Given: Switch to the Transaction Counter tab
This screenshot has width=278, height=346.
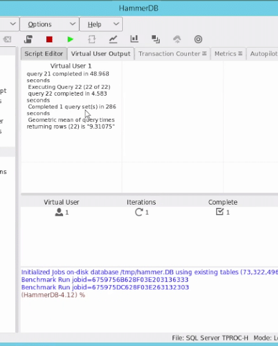Looking at the screenshot, I should pyautogui.click(x=173, y=54).
